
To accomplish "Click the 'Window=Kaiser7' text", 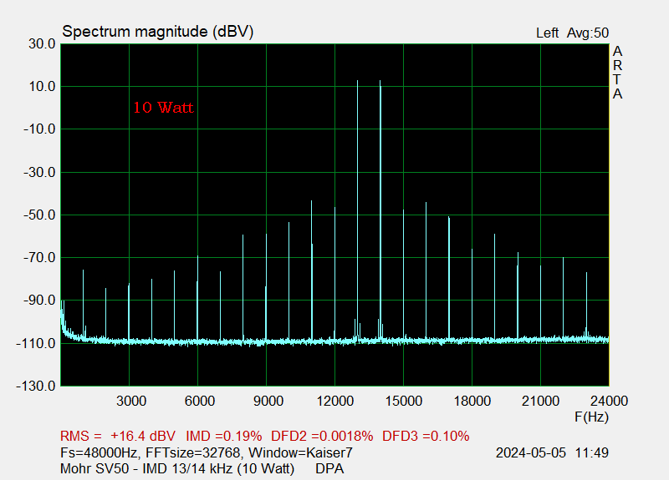I will click(301, 452).
